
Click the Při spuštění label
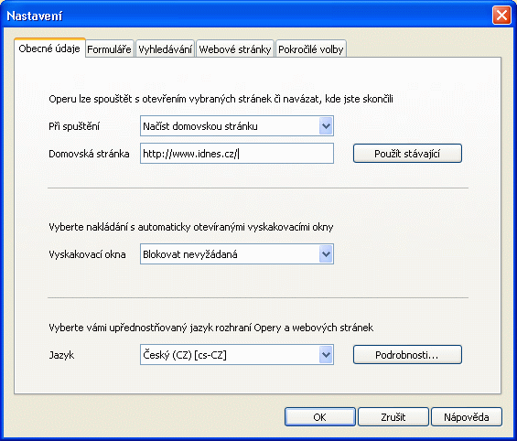[74, 126]
